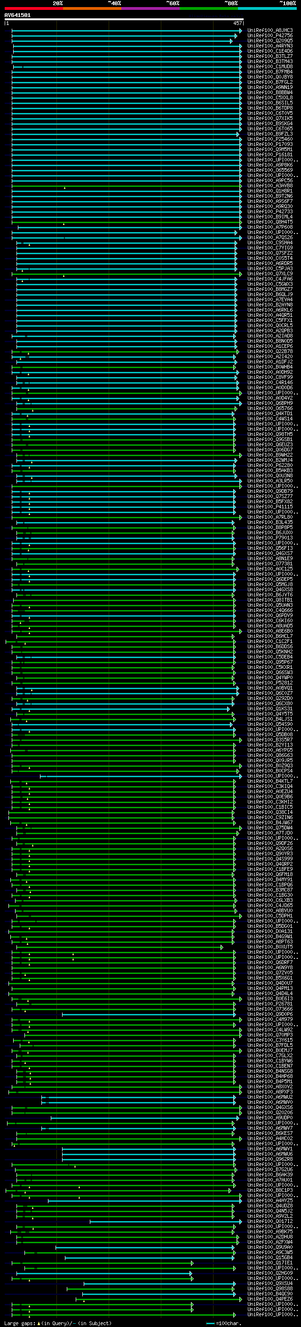Click the UniRef100_B3L435 entry
The width and height of the screenshot is (301, 1327).
click(270, 523)
